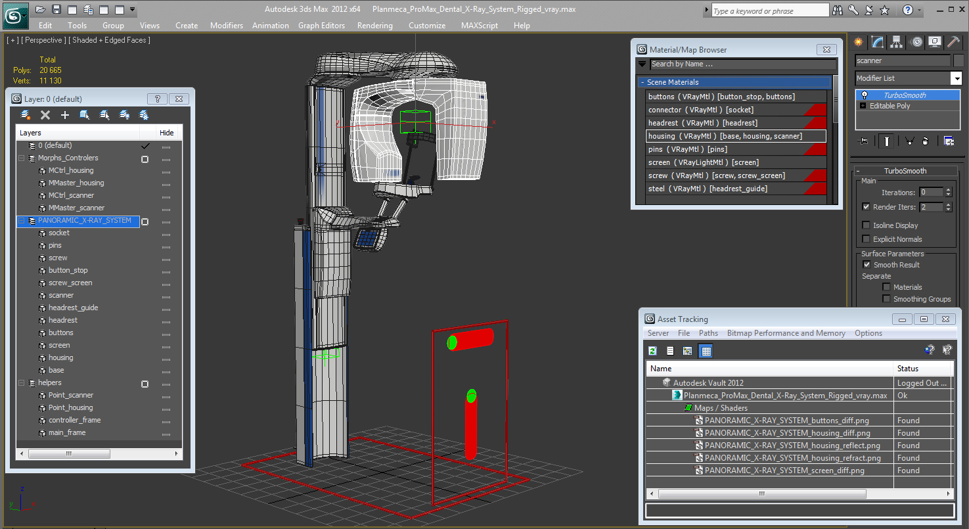Open the Modify command panel tab
The width and height of the screenshot is (969, 529).
pyautogui.click(x=878, y=42)
